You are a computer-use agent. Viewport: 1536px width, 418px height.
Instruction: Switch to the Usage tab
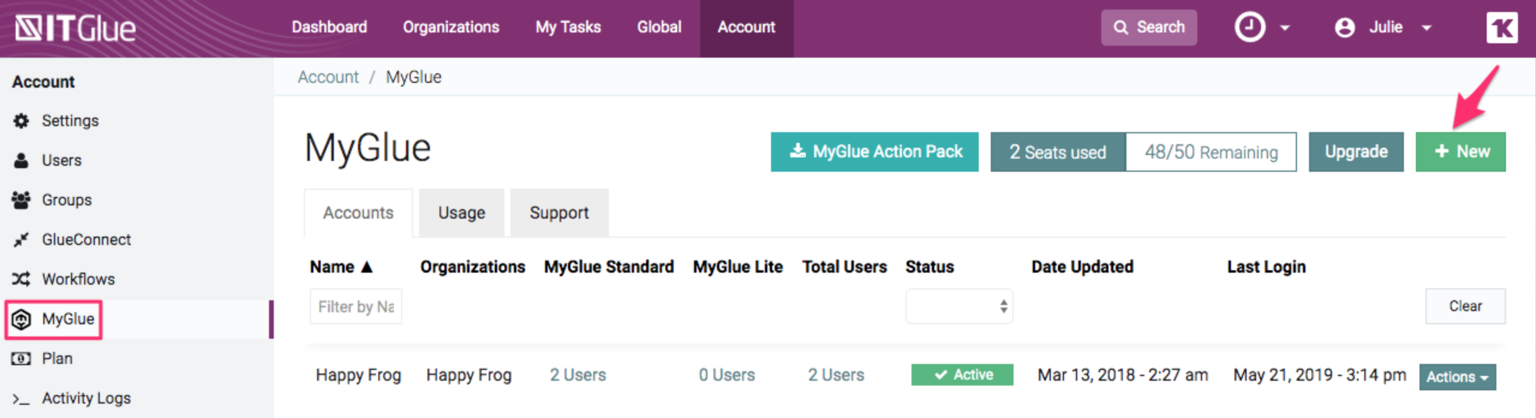pyautogui.click(x=461, y=213)
